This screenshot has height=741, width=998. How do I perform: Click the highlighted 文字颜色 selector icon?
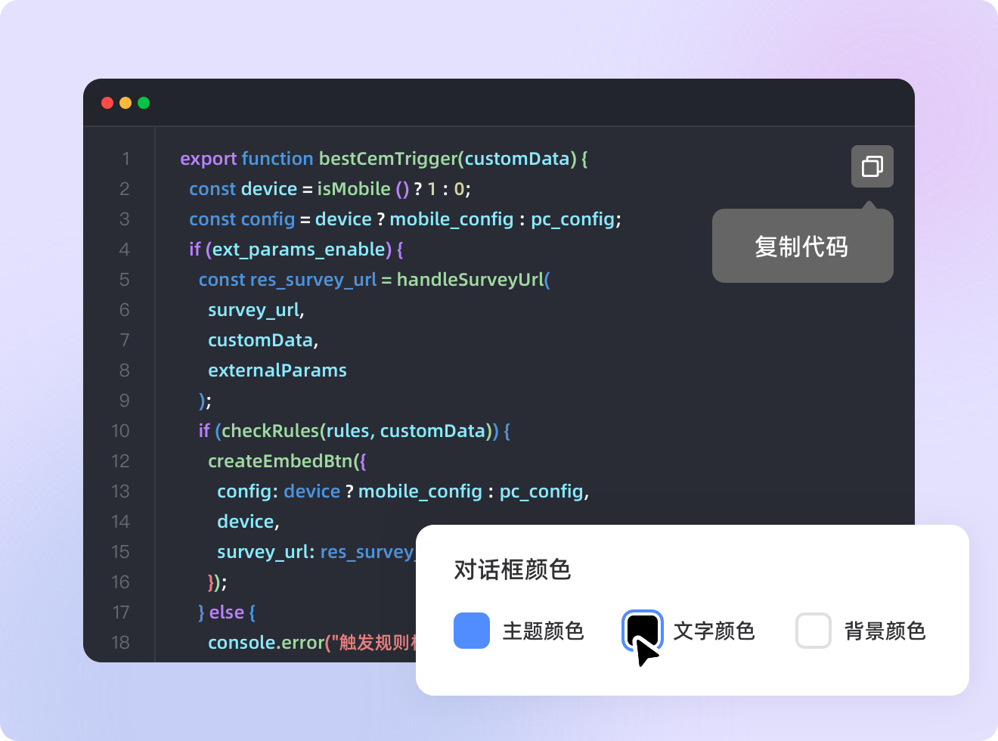[641, 631]
